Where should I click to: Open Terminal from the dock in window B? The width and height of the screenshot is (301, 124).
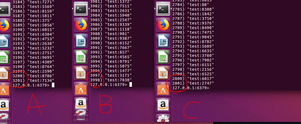coord(81,9)
